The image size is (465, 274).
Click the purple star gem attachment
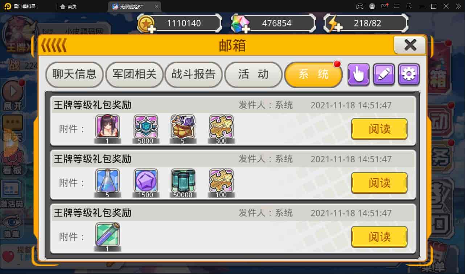145,180
